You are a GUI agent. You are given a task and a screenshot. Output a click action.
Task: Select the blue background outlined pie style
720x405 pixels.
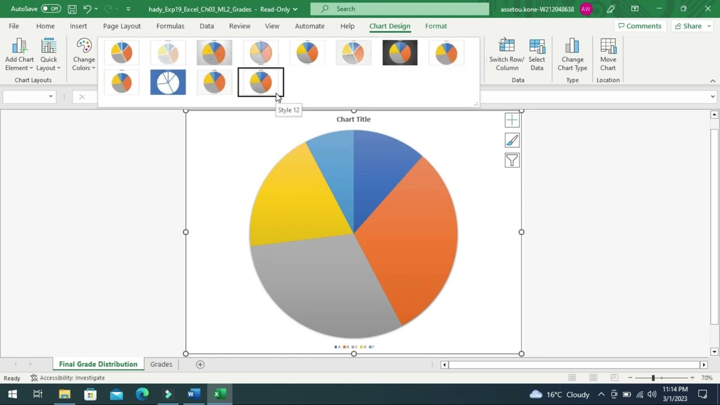(x=168, y=82)
